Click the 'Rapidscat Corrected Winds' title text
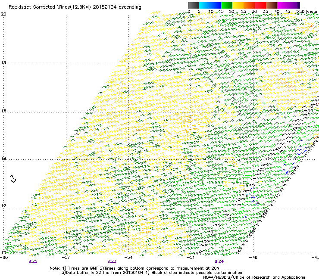Viewport: 319px width, 280px height. [x=50, y=7]
